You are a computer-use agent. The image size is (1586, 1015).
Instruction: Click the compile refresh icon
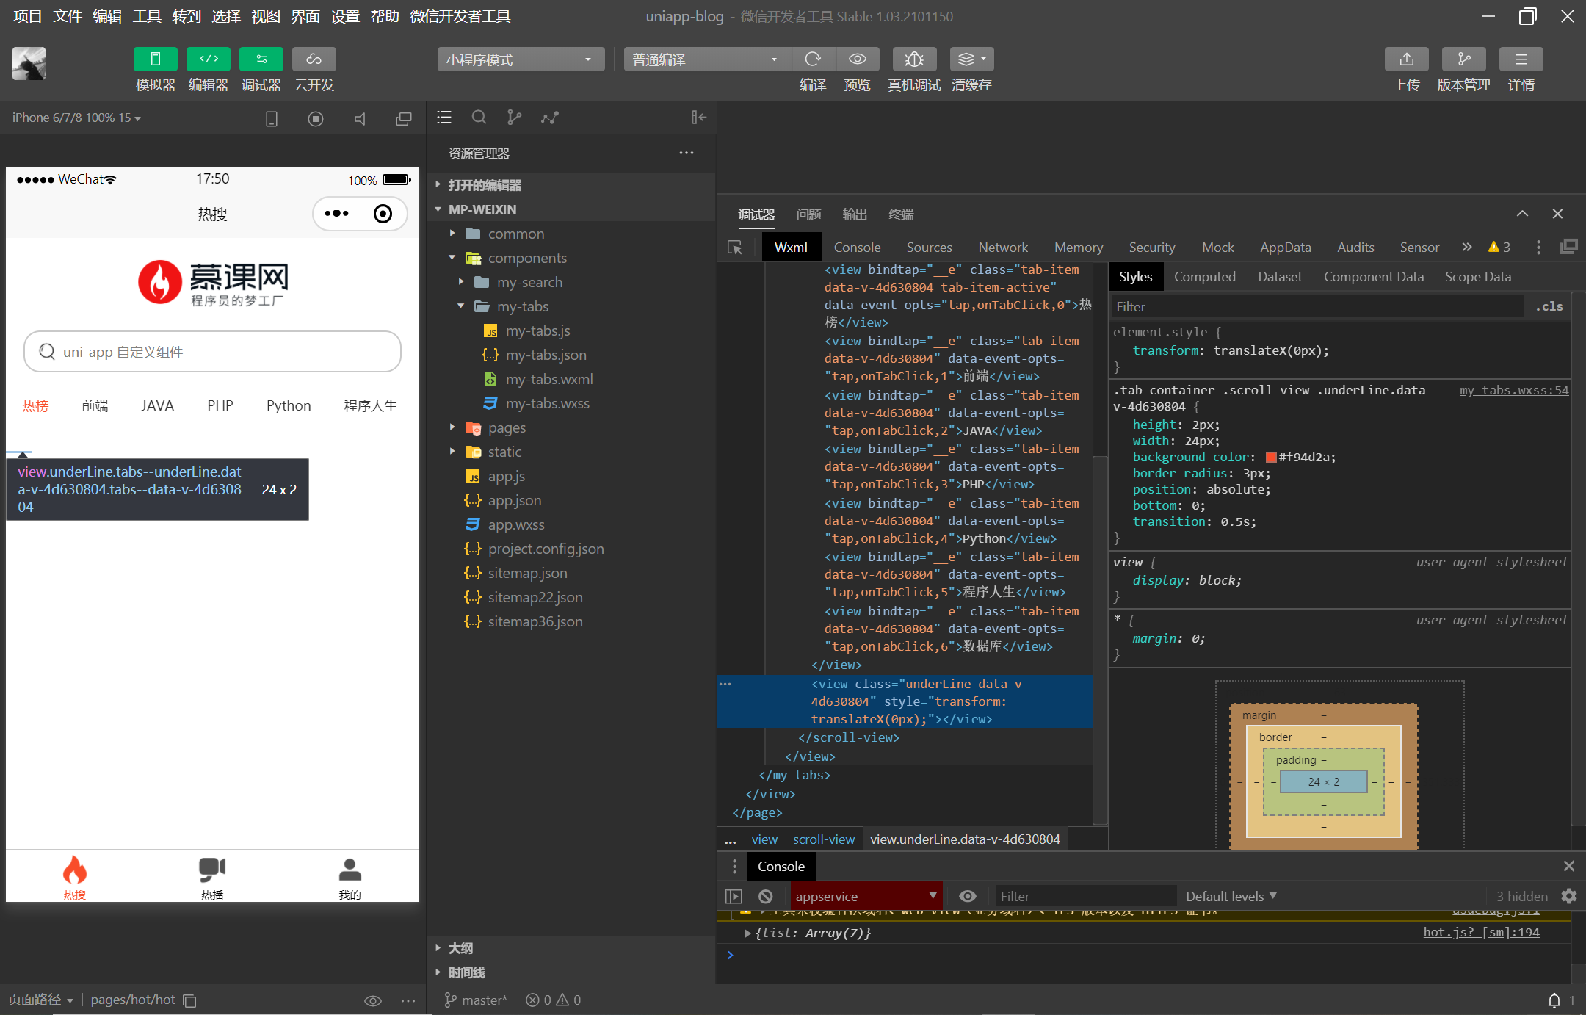click(813, 59)
